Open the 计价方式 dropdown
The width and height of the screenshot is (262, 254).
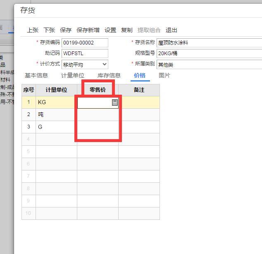tap(85, 64)
